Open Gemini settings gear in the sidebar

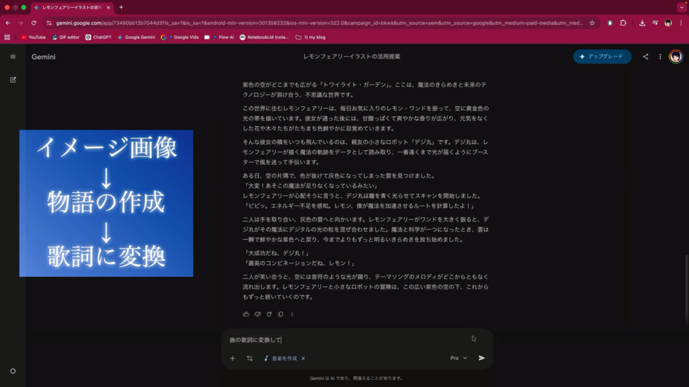tap(13, 371)
